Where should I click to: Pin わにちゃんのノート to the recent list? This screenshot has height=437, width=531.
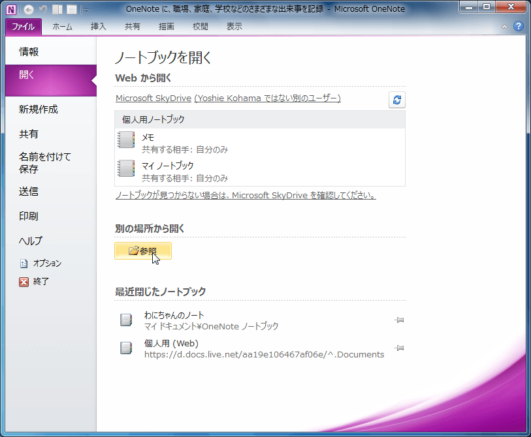[x=399, y=320]
